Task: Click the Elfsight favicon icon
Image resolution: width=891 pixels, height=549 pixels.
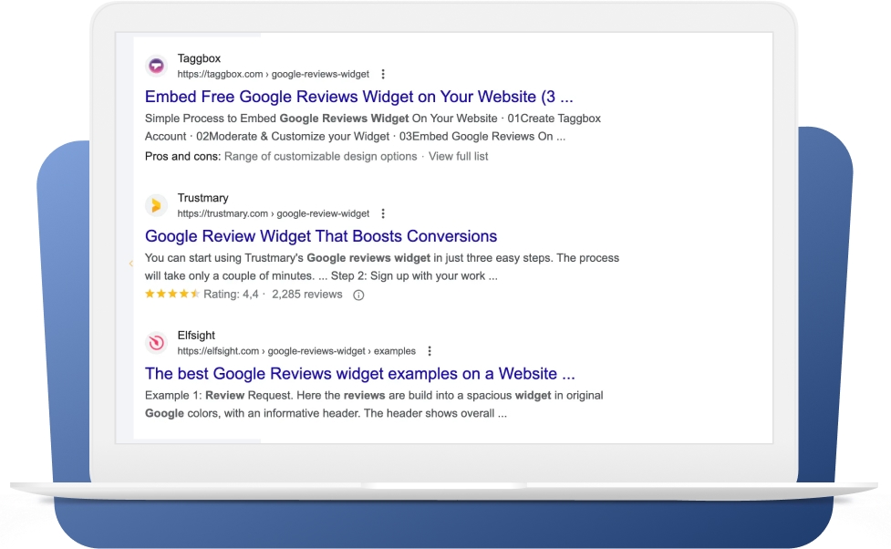Action: pos(156,343)
